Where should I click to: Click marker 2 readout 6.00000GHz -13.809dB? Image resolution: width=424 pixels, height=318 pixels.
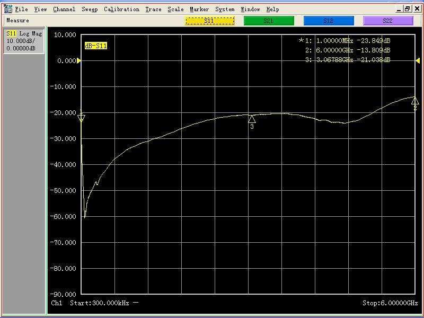pos(348,50)
